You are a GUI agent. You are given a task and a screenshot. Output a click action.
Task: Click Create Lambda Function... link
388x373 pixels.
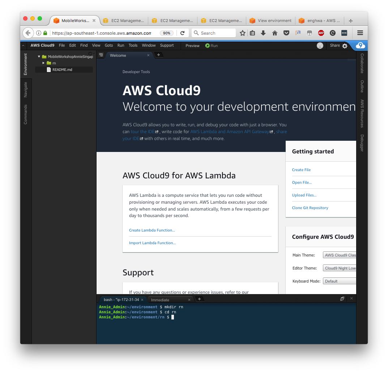pyautogui.click(x=152, y=230)
